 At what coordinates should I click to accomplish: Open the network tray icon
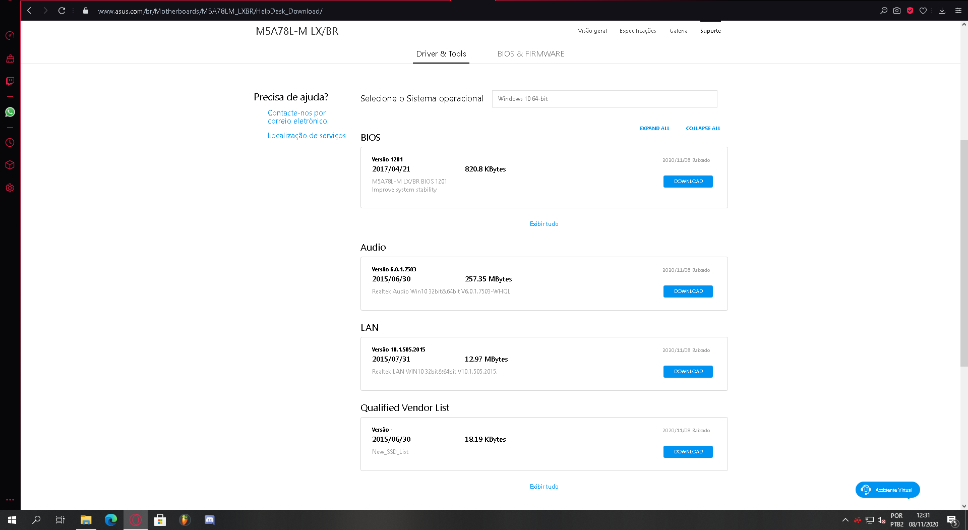click(x=870, y=520)
